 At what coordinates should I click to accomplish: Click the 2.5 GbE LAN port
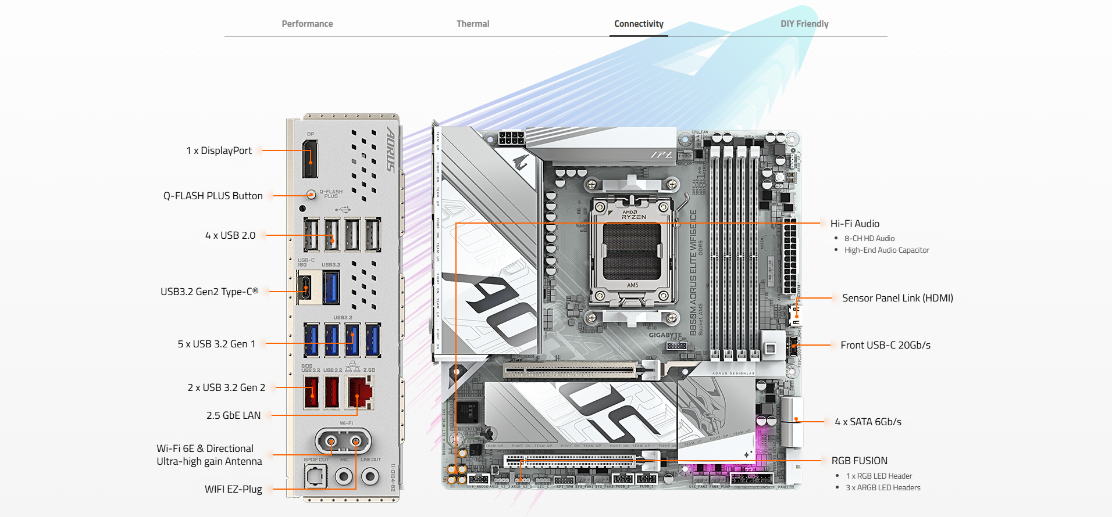360,393
